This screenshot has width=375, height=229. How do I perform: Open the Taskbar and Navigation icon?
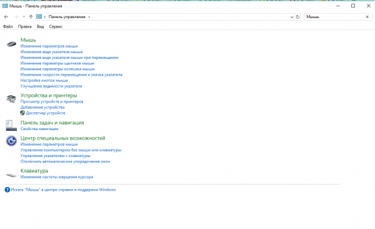coord(11,126)
